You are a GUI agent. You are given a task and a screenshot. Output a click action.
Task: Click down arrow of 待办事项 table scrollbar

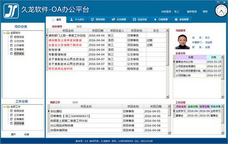168,97
